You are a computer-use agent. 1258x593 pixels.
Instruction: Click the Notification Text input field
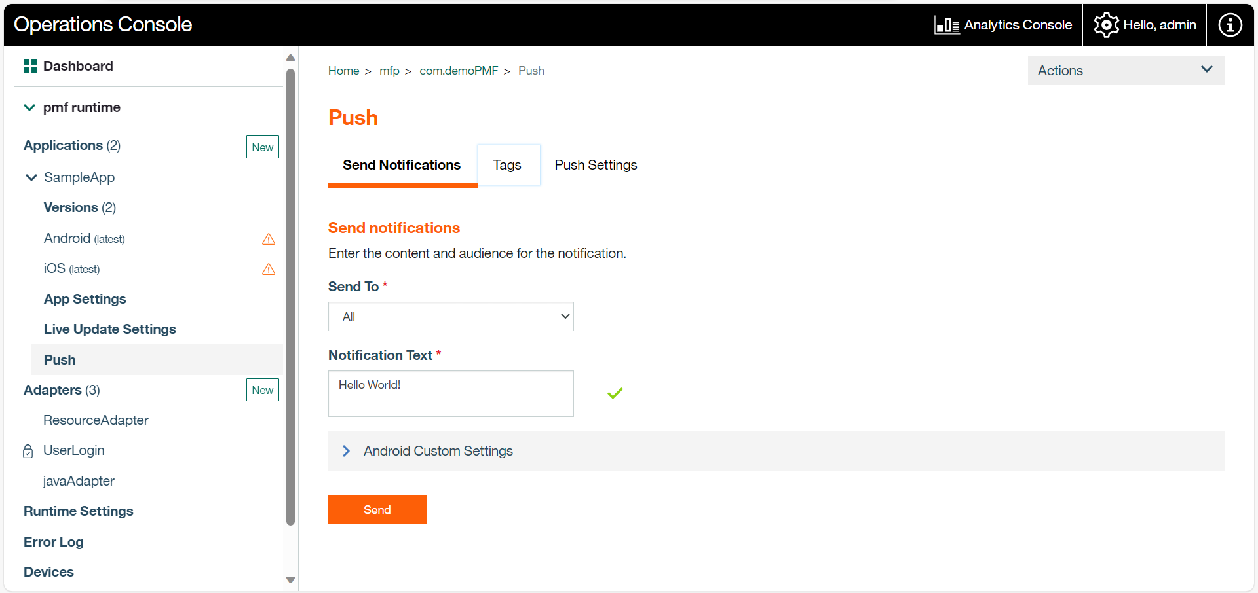451,393
